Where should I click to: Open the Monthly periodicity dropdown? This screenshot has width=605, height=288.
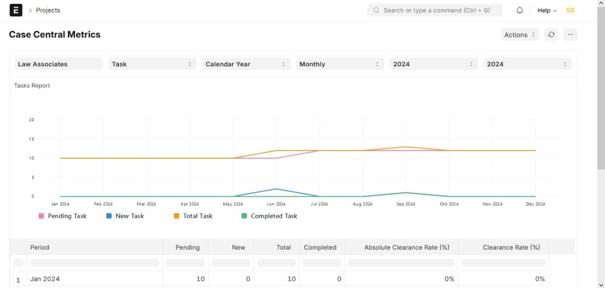[x=340, y=64]
